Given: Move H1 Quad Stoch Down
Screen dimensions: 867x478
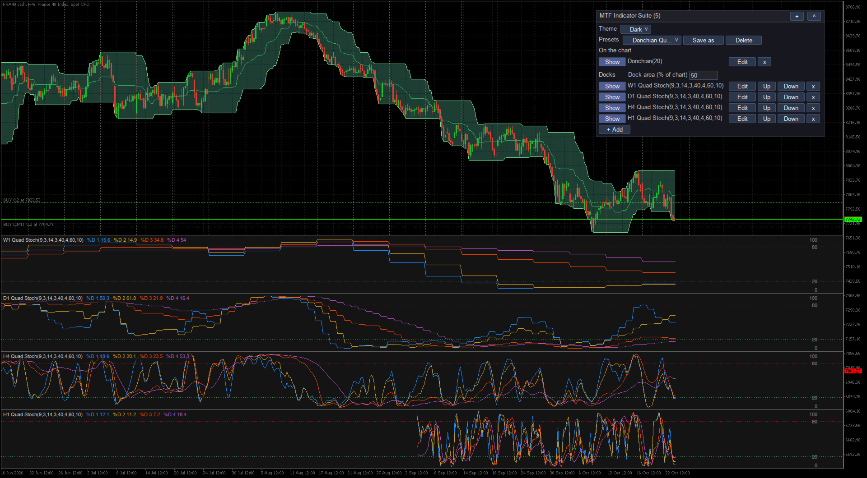Looking at the screenshot, I should tap(791, 119).
